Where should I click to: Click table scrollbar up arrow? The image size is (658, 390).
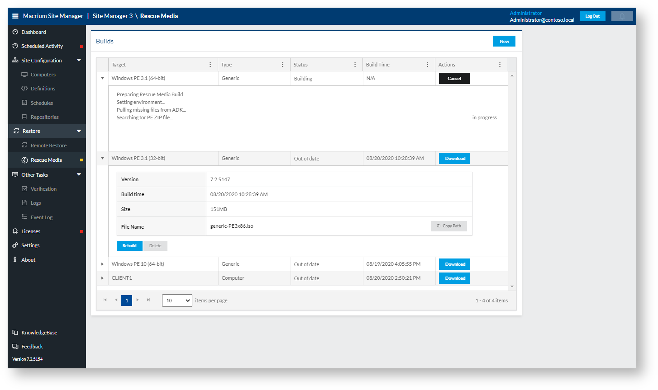[x=512, y=75]
